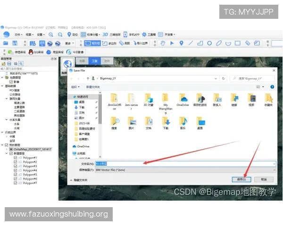Open the 工具箱 toolbox menu
This screenshot has width=283, height=226.
coord(150,34)
